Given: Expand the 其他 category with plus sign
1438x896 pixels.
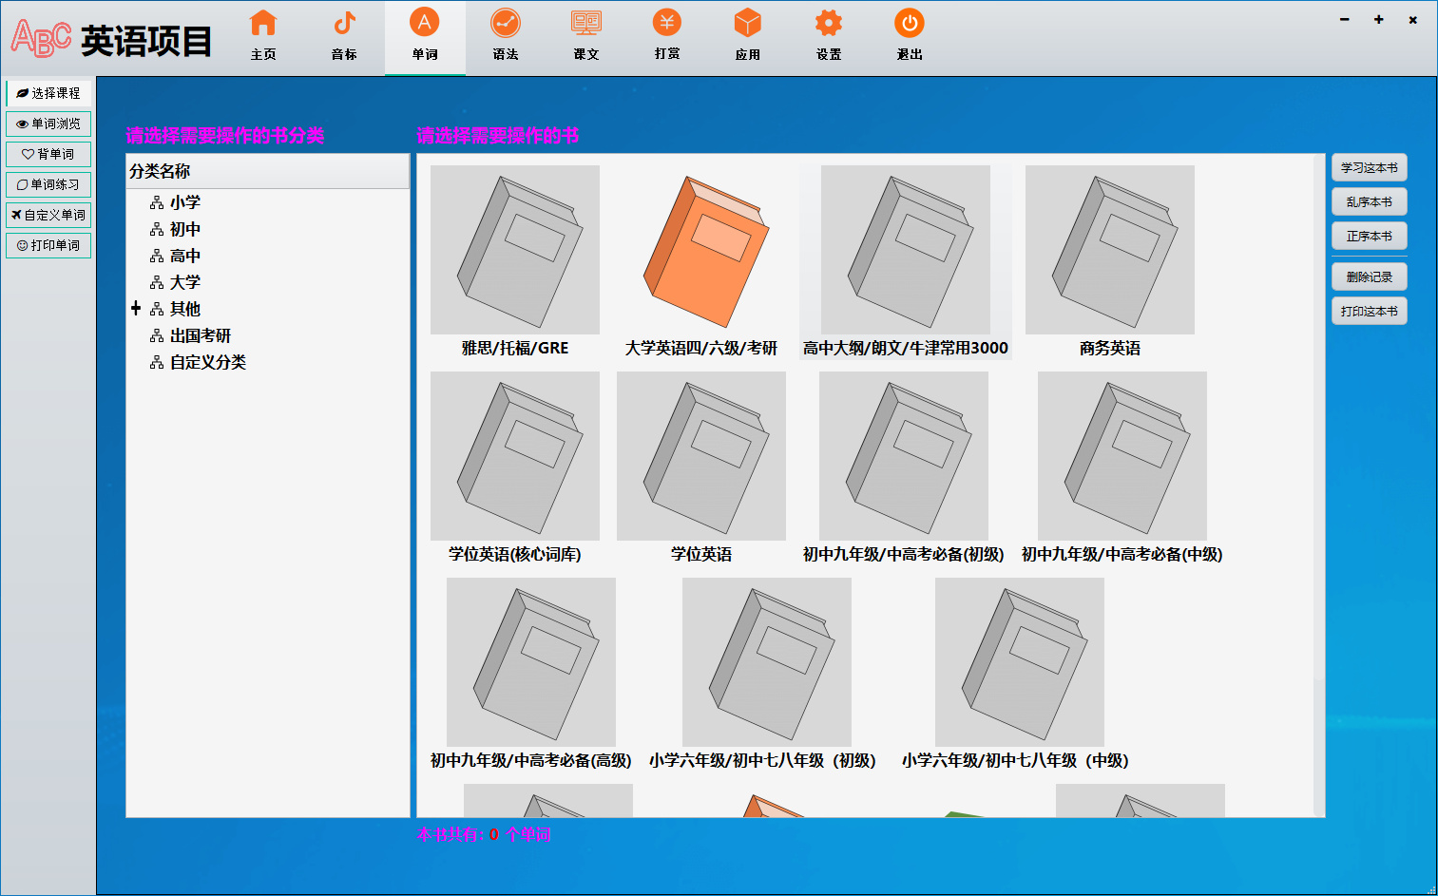Looking at the screenshot, I should click(x=136, y=308).
